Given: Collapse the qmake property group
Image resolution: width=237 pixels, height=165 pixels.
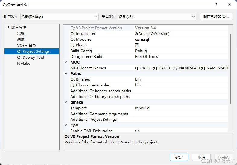Looking at the screenshot, I should coord(66,102).
